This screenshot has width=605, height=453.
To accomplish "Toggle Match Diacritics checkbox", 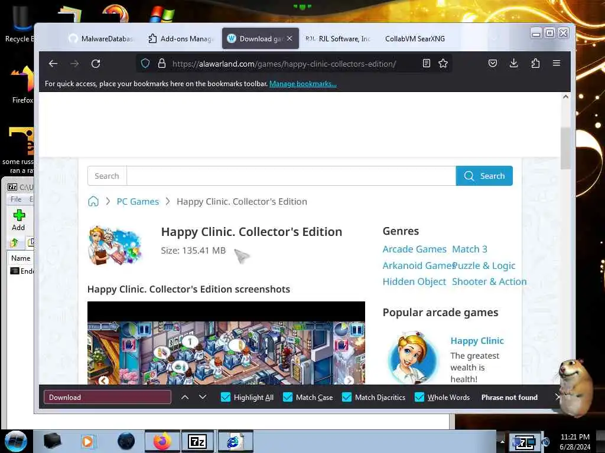I will coord(346,397).
